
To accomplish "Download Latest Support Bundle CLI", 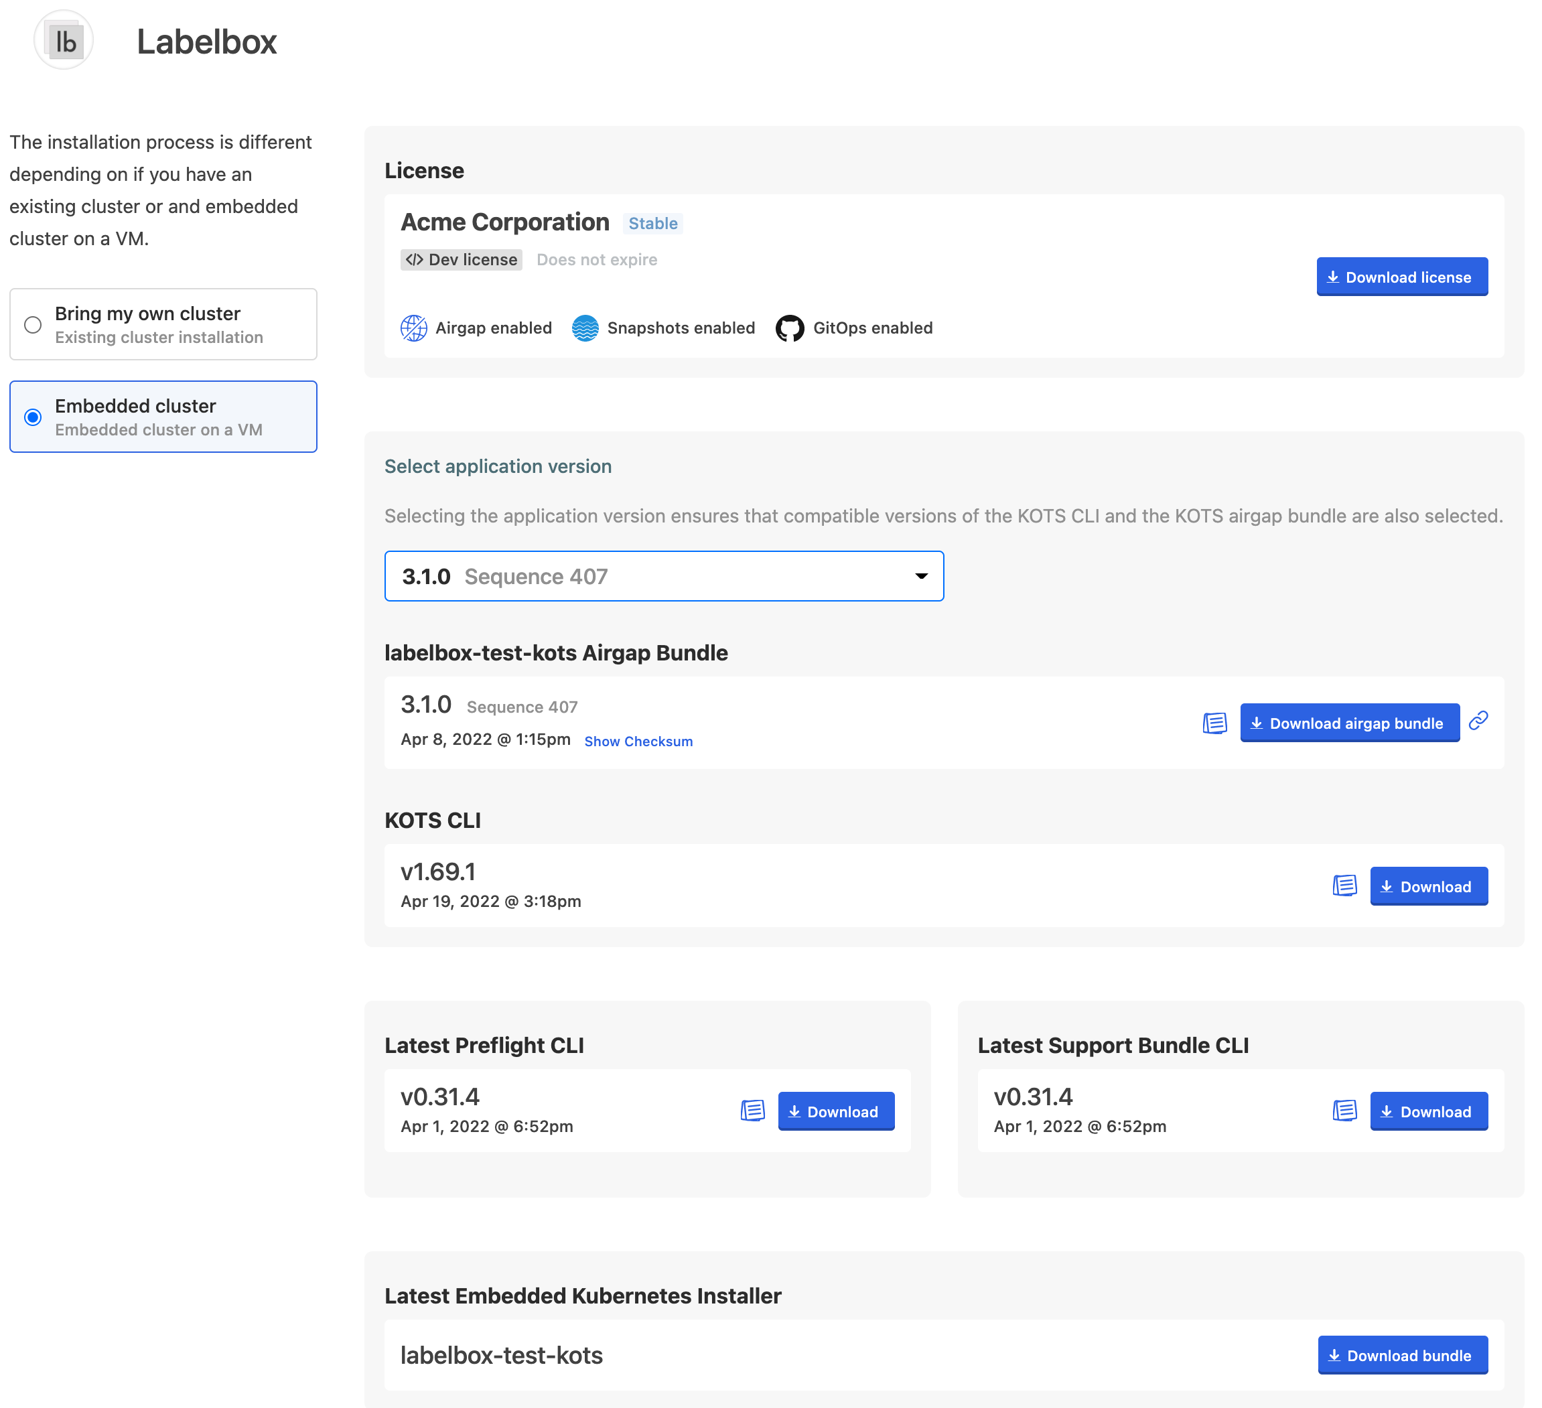I will pos(1428,1111).
